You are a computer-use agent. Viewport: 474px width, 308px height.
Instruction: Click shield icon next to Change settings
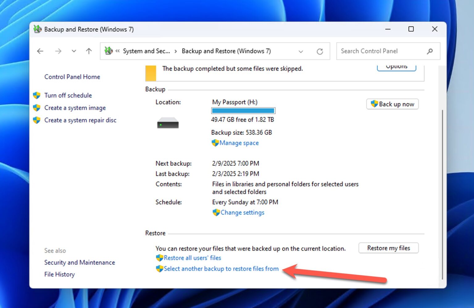click(x=216, y=213)
